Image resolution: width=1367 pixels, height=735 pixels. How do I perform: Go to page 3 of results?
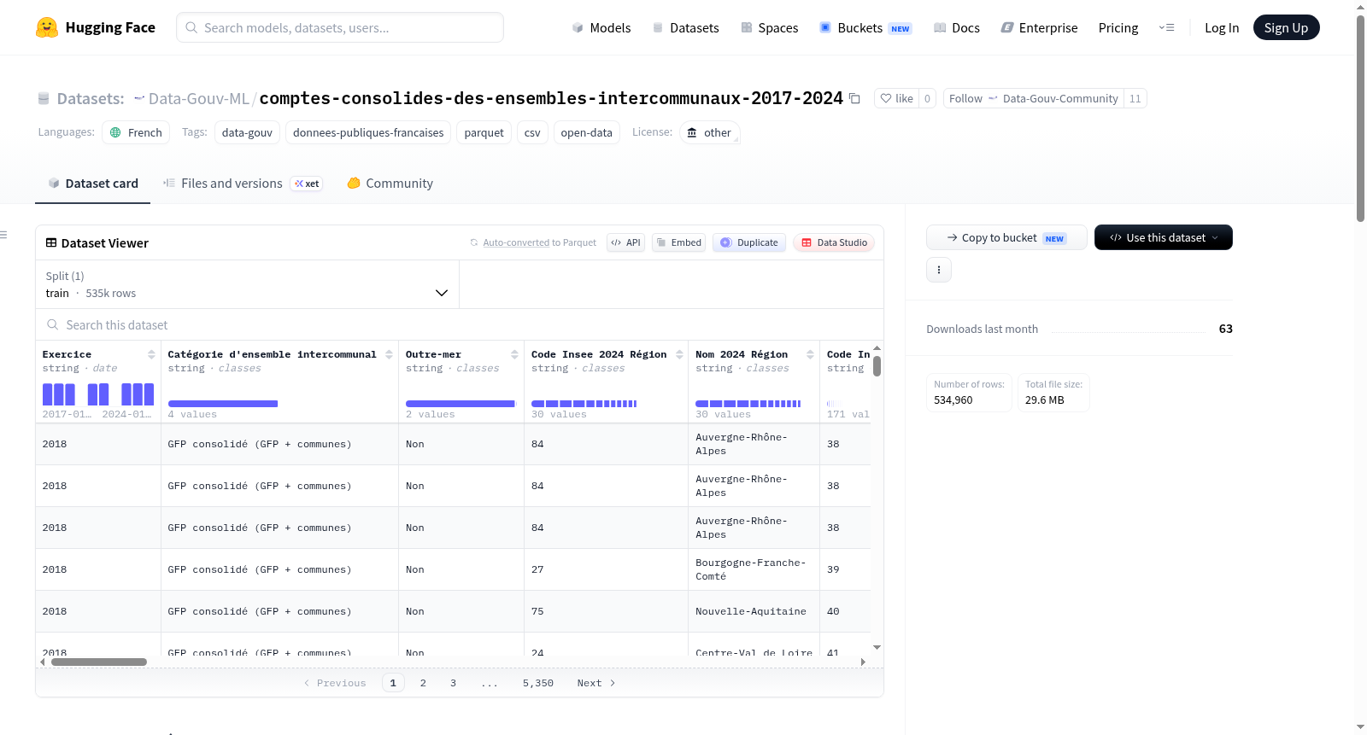pos(453,683)
